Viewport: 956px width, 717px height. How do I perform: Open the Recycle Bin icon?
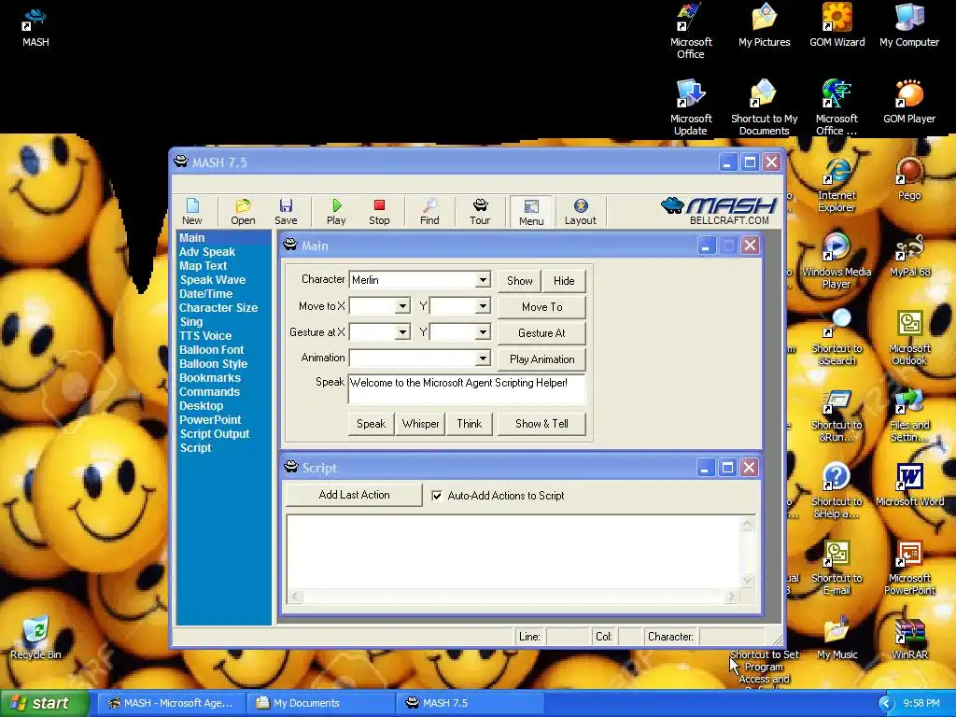coord(35,639)
